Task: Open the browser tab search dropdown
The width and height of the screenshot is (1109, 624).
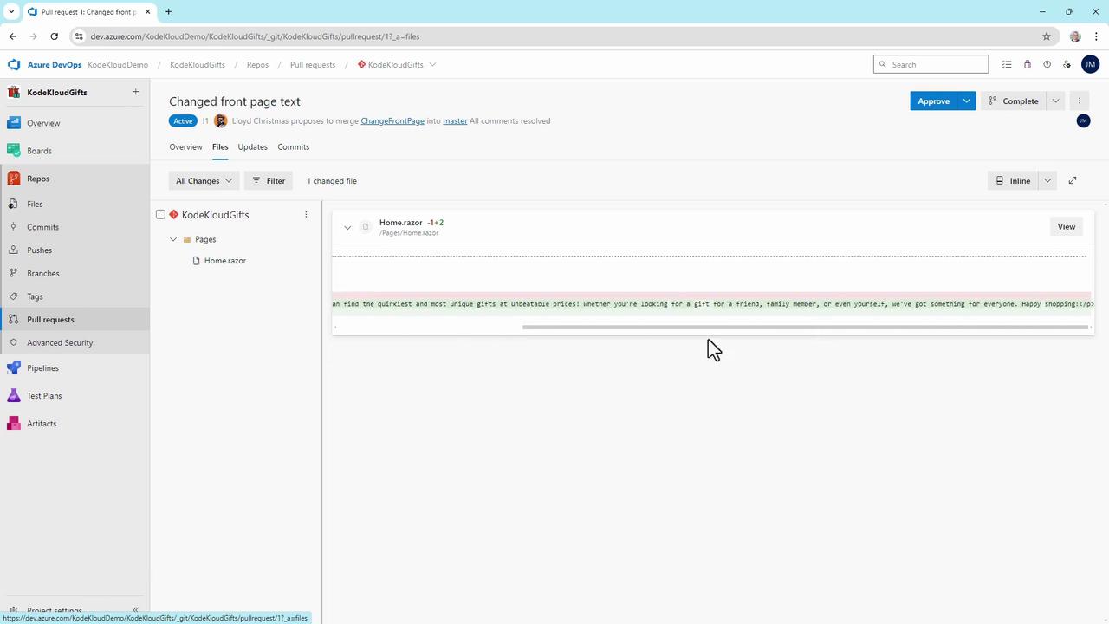Action: point(11,11)
